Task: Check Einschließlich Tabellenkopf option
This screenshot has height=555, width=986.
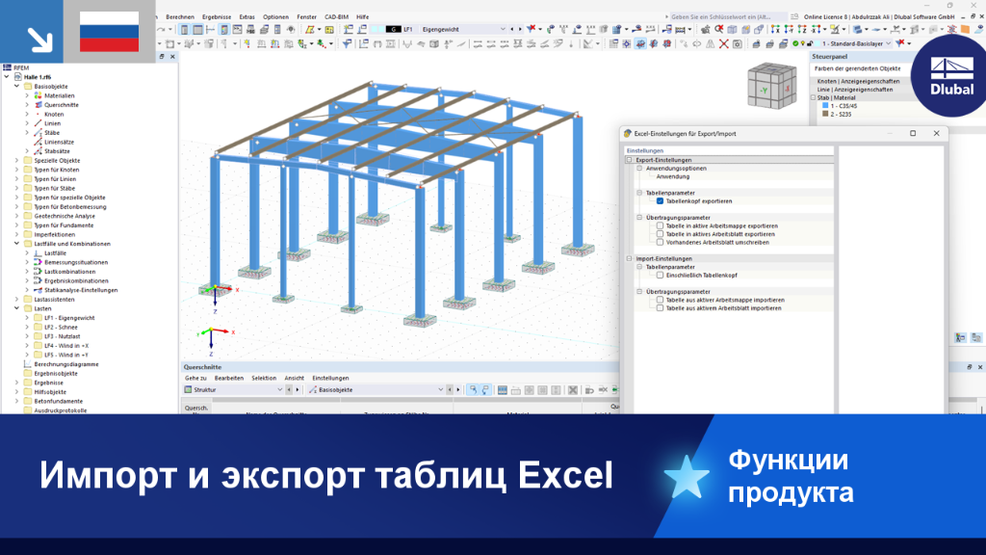Action: pyautogui.click(x=660, y=275)
